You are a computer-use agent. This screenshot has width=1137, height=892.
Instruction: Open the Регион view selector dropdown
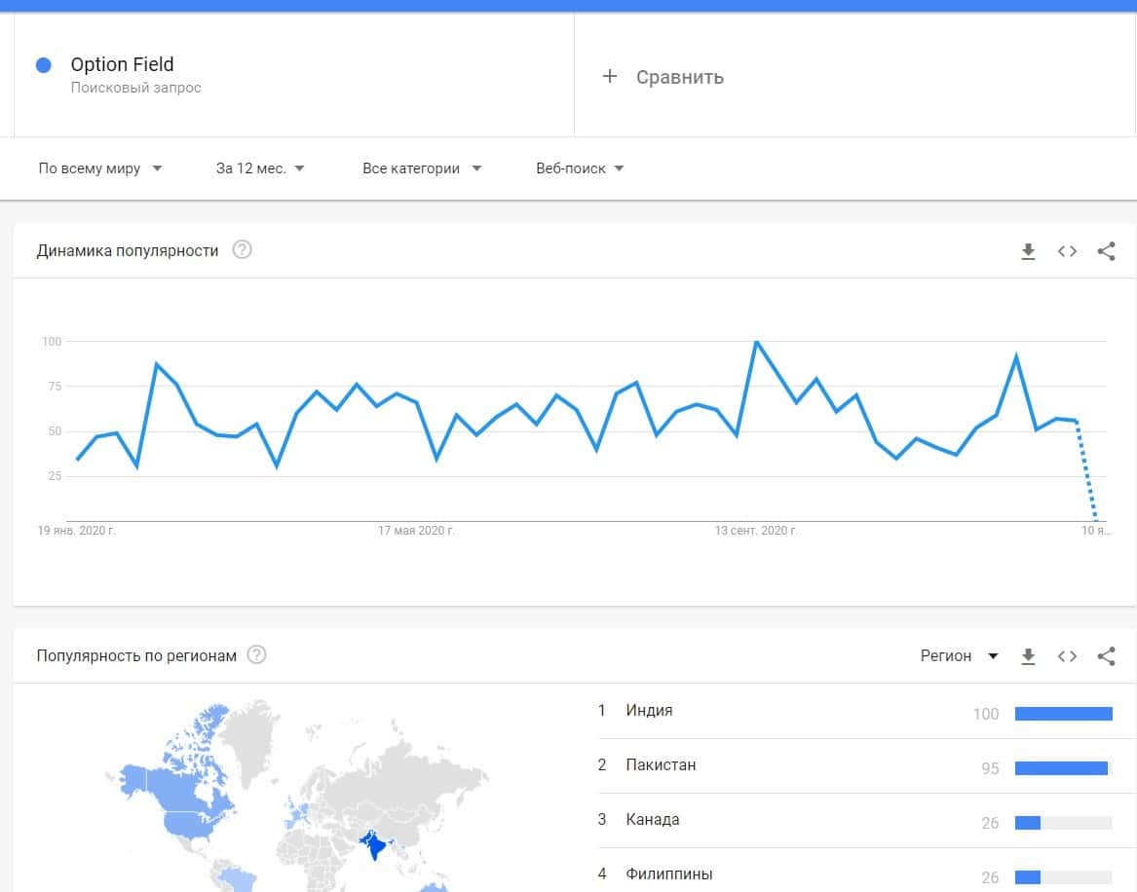tap(960, 656)
